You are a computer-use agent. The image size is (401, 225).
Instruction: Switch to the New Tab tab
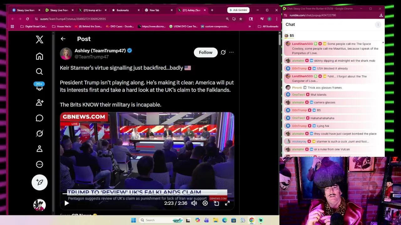coord(158,10)
